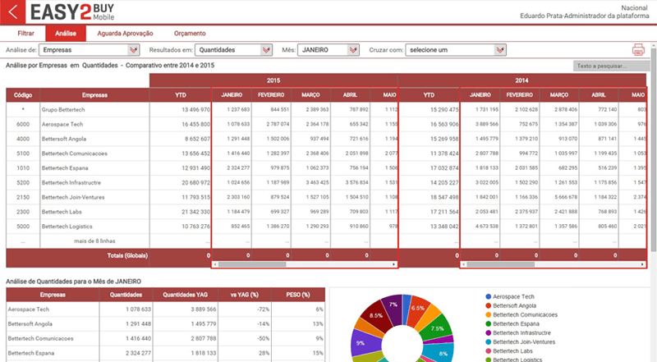Expand the Cruzar com dropdown

pos(456,50)
